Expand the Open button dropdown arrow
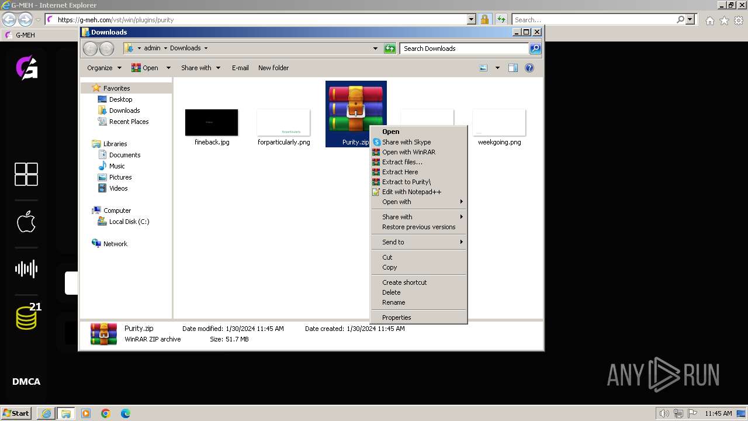The image size is (748, 421). point(168,68)
